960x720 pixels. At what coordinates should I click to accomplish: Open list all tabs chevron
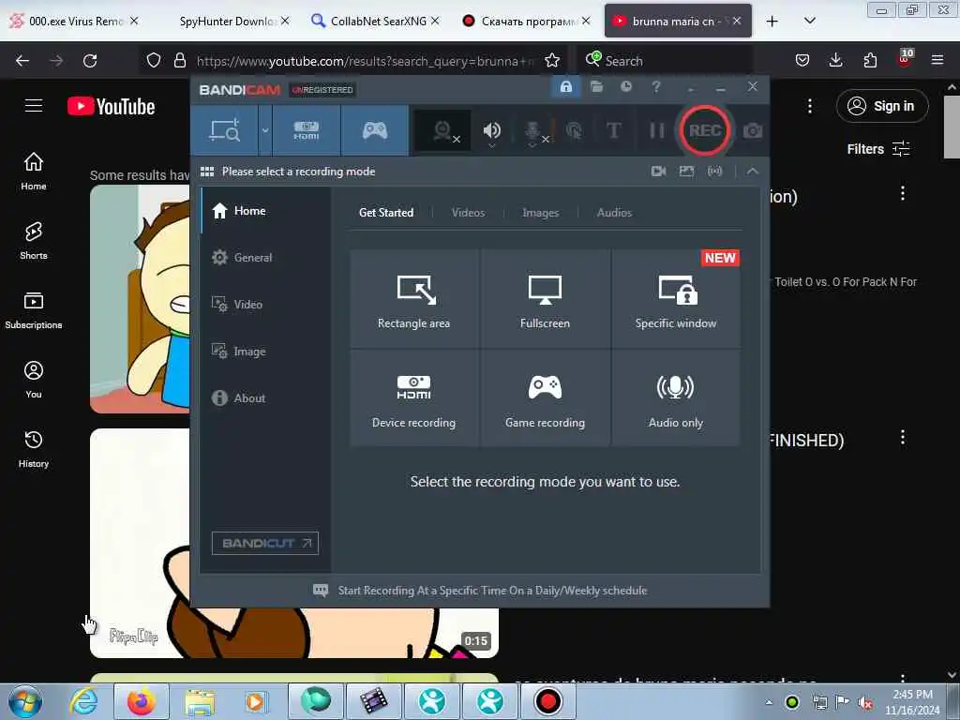click(x=809, y=21)
